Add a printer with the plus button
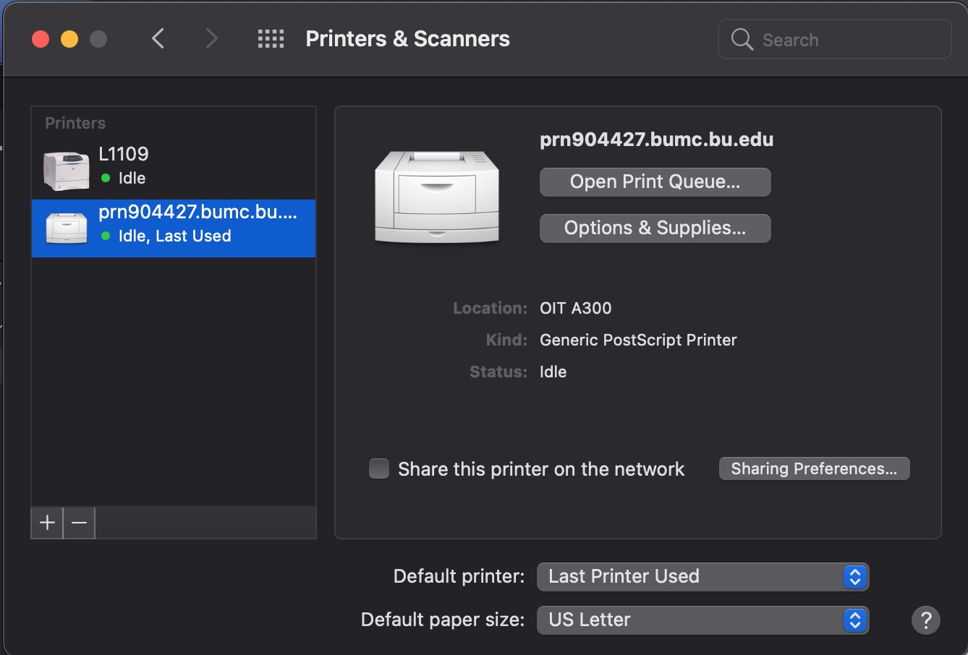This screenshot has width=968, height=655. [47, 523]
